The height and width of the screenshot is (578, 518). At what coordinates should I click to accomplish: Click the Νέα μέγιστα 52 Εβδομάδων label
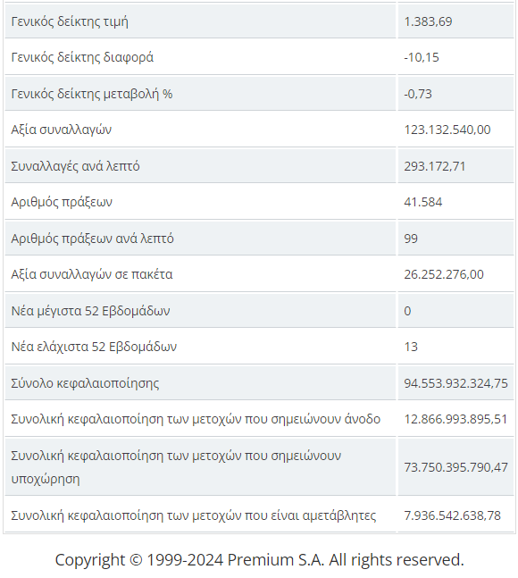click(x=90, y=310)
